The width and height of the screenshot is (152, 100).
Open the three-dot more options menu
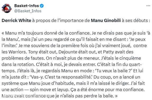click(x=148, y=6)
